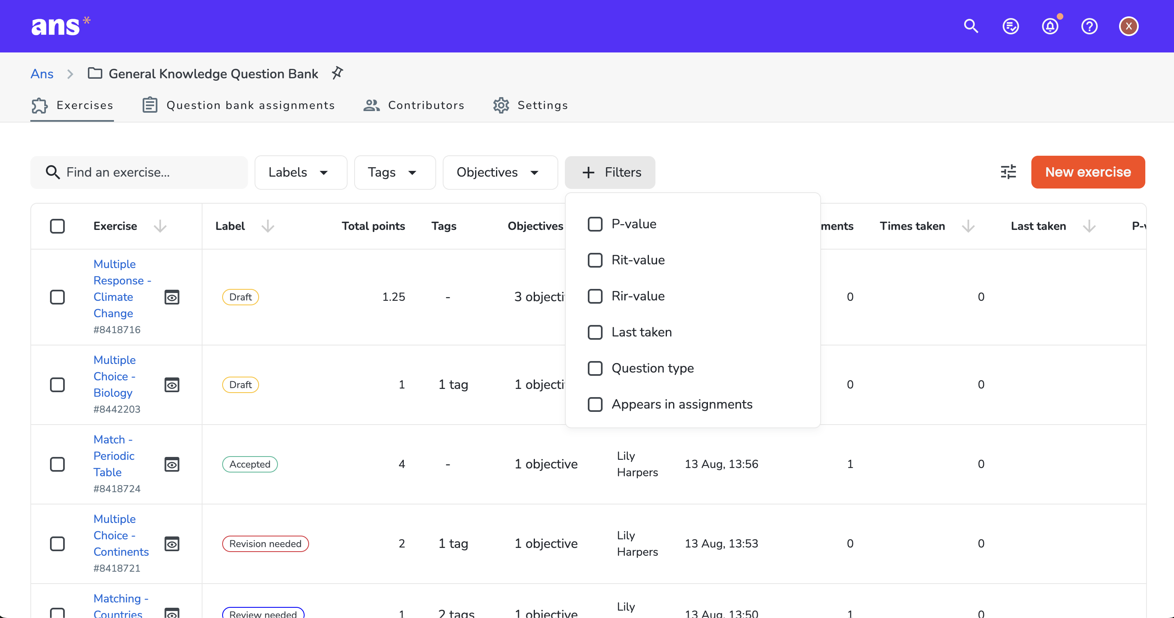1174x618 pixels.
Task: Expand the Labels dropdown
Action: (301, 172)
